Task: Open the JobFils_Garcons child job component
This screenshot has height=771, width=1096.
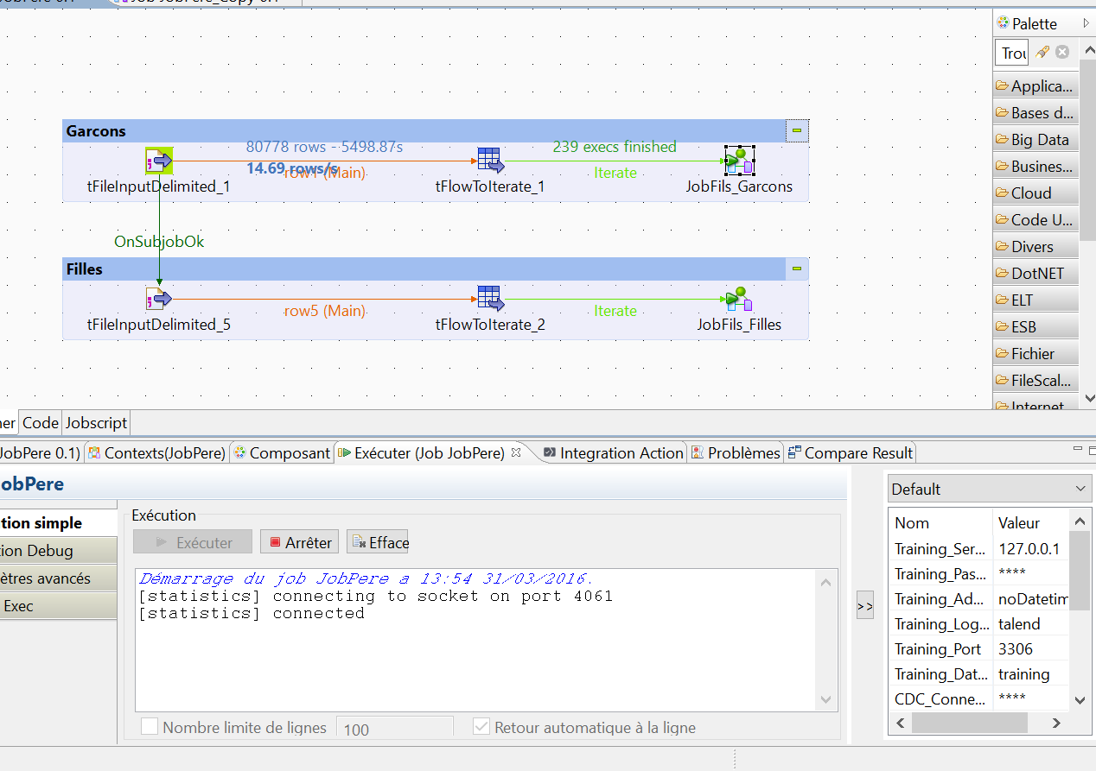Action: 739,159
